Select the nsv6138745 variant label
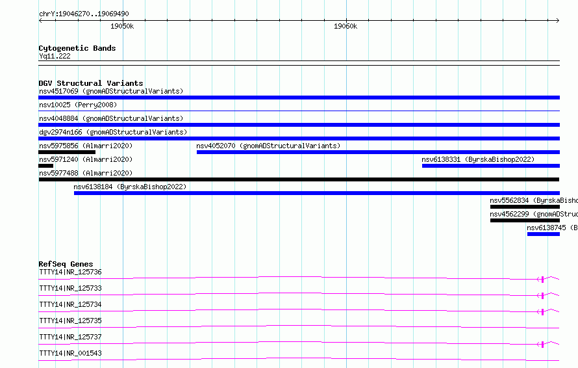The image size is (578, 368). [x=552, y=228]
